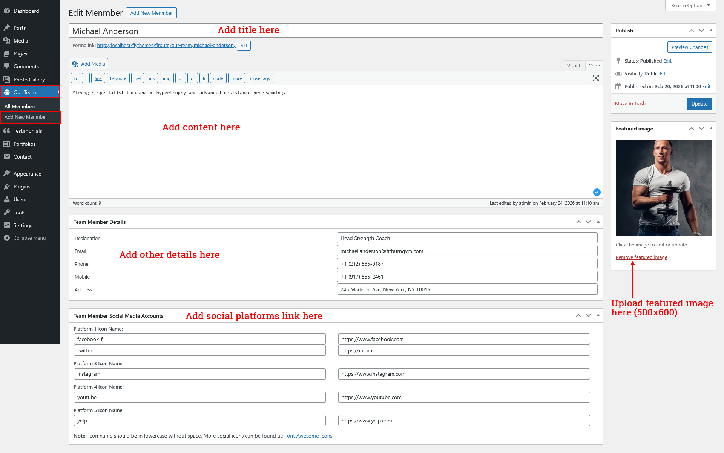The height and width of the screenshot is (453, 724).
Task: Select Add New Menmber submenu item
Action: click(x=26, y=117)
